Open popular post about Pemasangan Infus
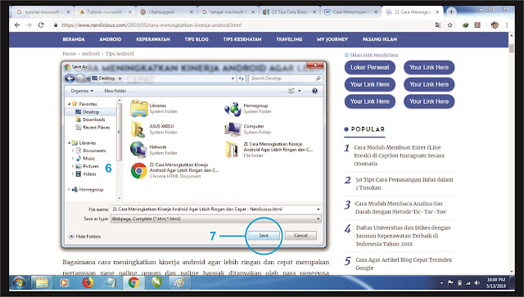The height and width of the screenshot is (297, 524). pyautogui.click(x=404, y=183)
